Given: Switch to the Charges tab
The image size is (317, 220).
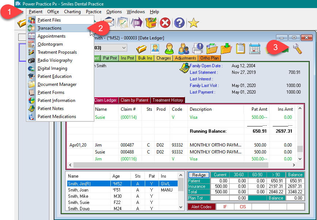Looking at the screenshot, I should (x=163, y=58).
